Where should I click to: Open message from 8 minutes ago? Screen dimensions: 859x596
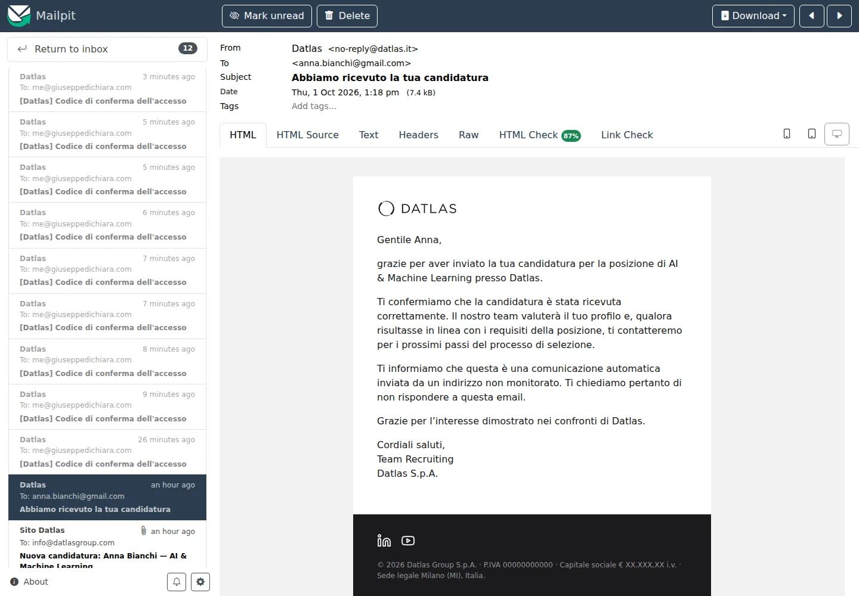click(x=107, y=362)
